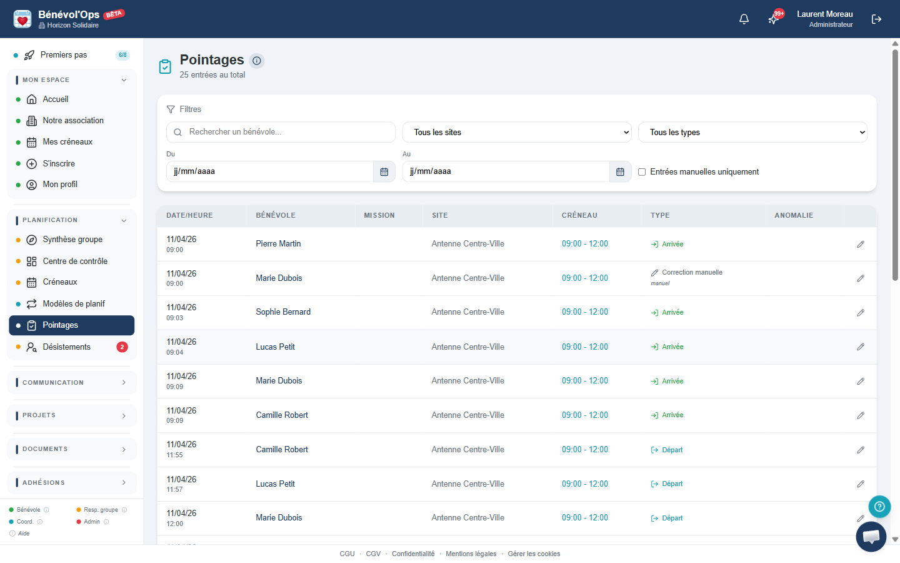The height and width of the screenshot is (563, 900).
Task: Select Pointages menu item
Action: pos(72,325)
